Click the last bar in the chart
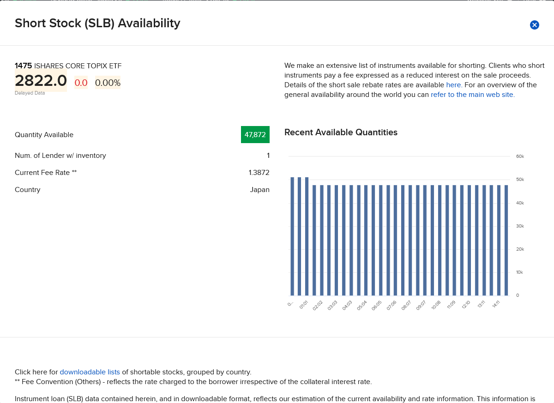Viewport: 554px width, 403px height. (x=506, y=240)
